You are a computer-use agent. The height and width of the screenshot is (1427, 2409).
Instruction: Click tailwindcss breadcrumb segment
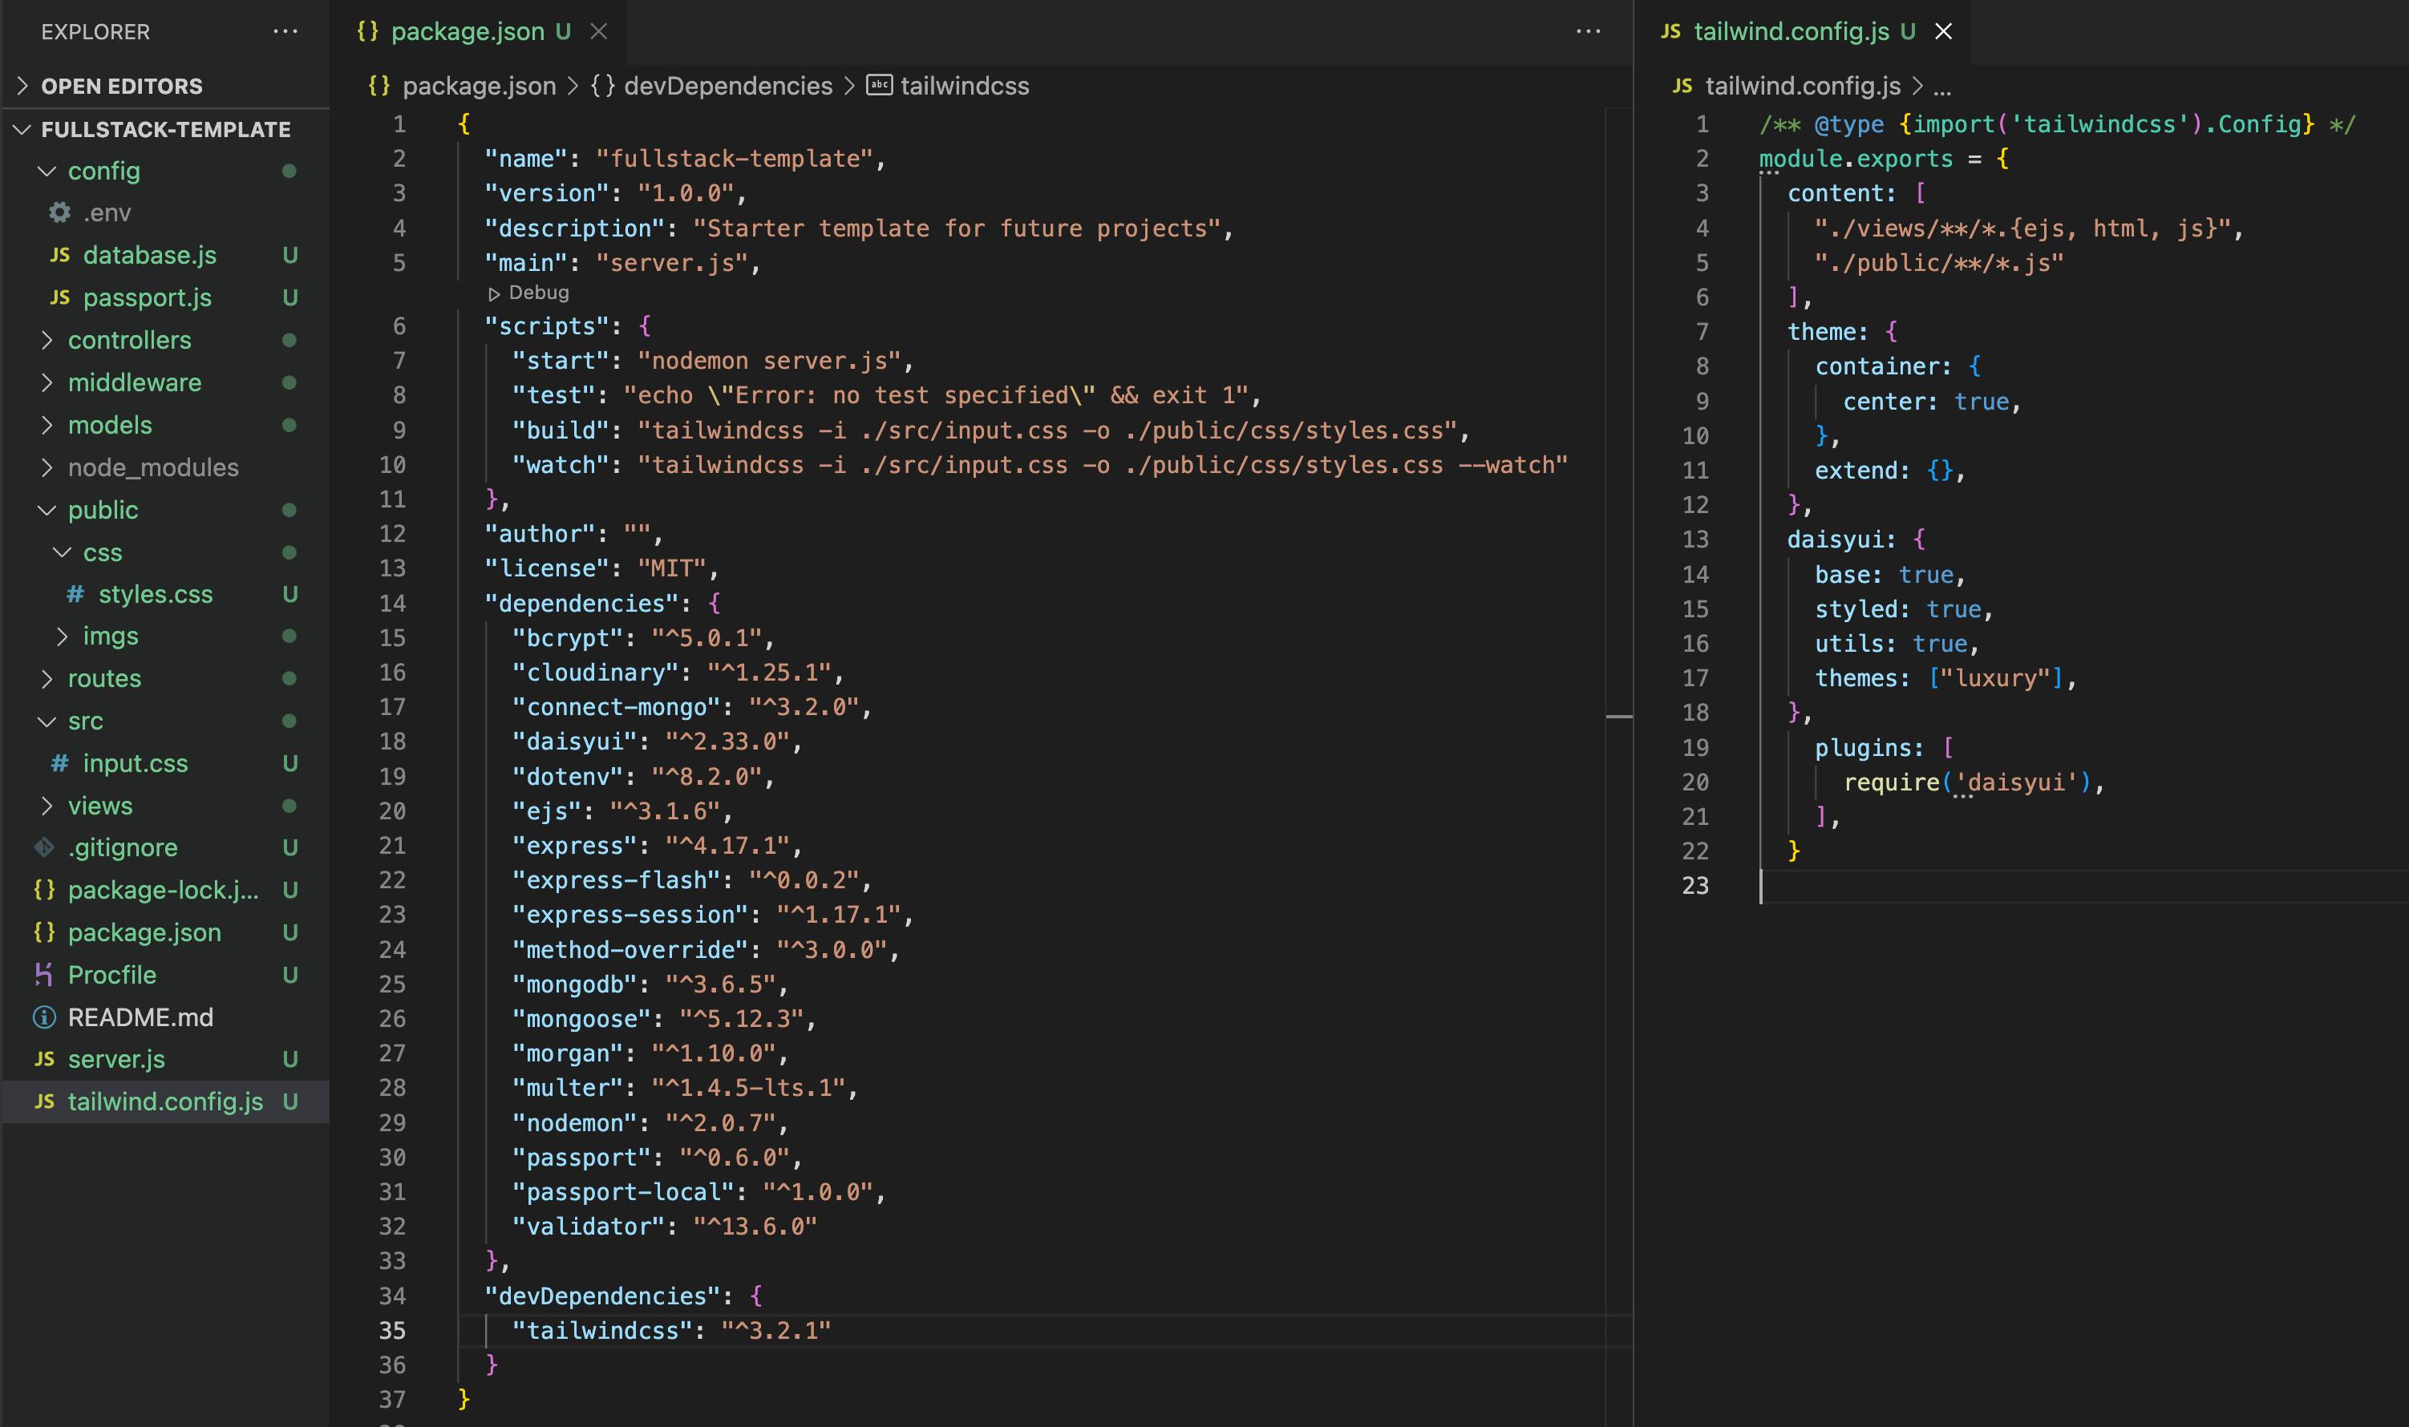[965, 87]
